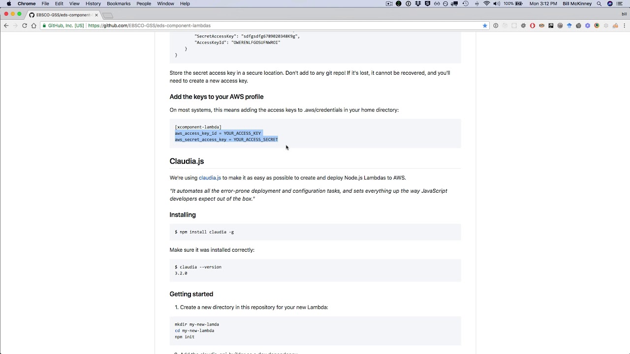Viewport: 630px width, 354px height.
Task: Click the purple hexagon extension icon
Action: pyautogui.click(x=588, y=26)
